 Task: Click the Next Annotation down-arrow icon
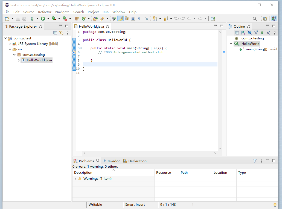tap(155, 19)
